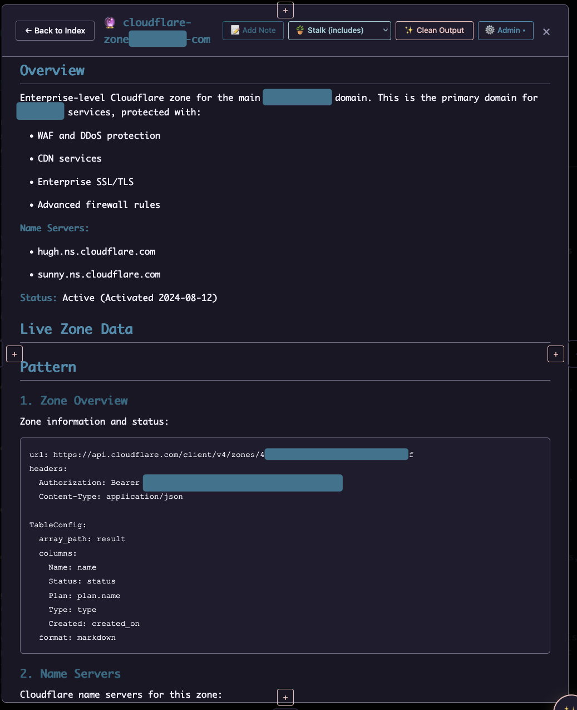Click the Back to Index button
This screenshot has width=577, height=710.
coord(55,31)
